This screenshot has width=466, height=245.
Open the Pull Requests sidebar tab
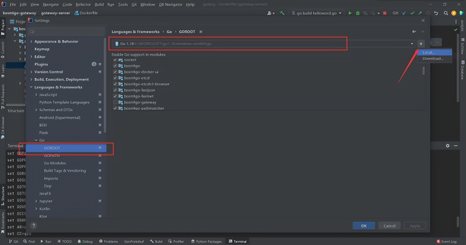point(3,97)
